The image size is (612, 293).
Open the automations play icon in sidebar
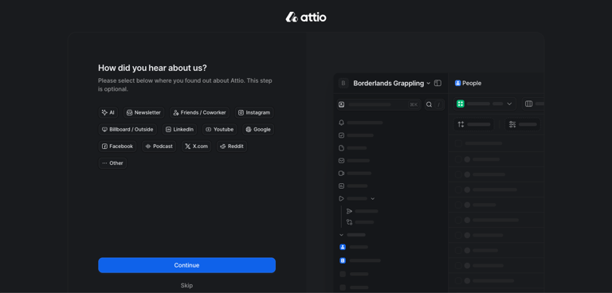pos(342,198)
